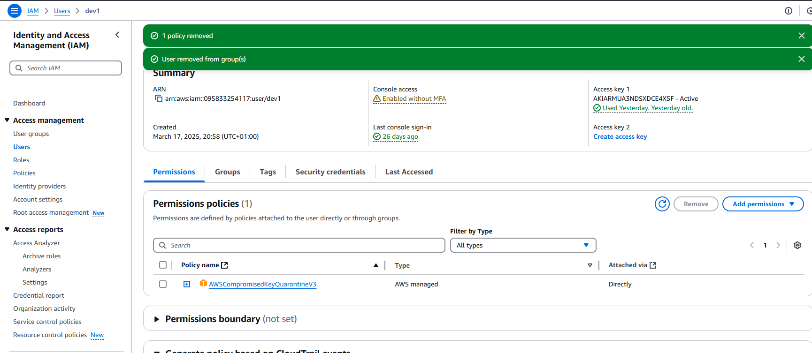Select all policies header checkbox
This screenshot has width=812, height=353.
tap(163, 265)
